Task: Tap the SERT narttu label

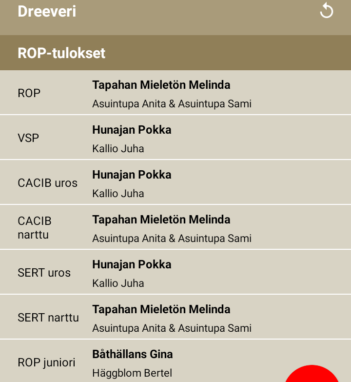Action: [x=48, y=318]
